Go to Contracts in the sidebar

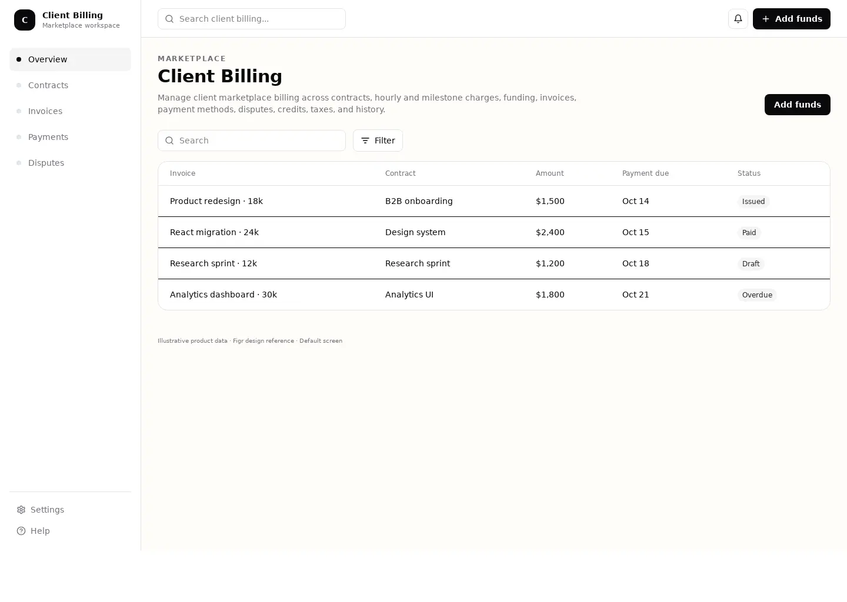pos(70,85)
